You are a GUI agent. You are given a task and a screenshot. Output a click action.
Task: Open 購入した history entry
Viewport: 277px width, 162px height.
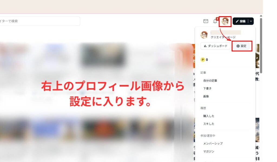(x=209, y=116)
